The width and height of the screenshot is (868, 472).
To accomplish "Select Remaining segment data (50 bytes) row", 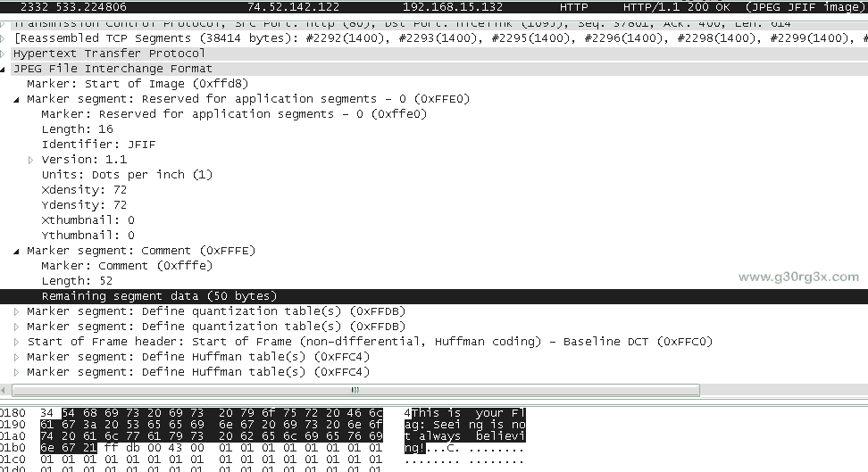I will click(x=159, y=296).
